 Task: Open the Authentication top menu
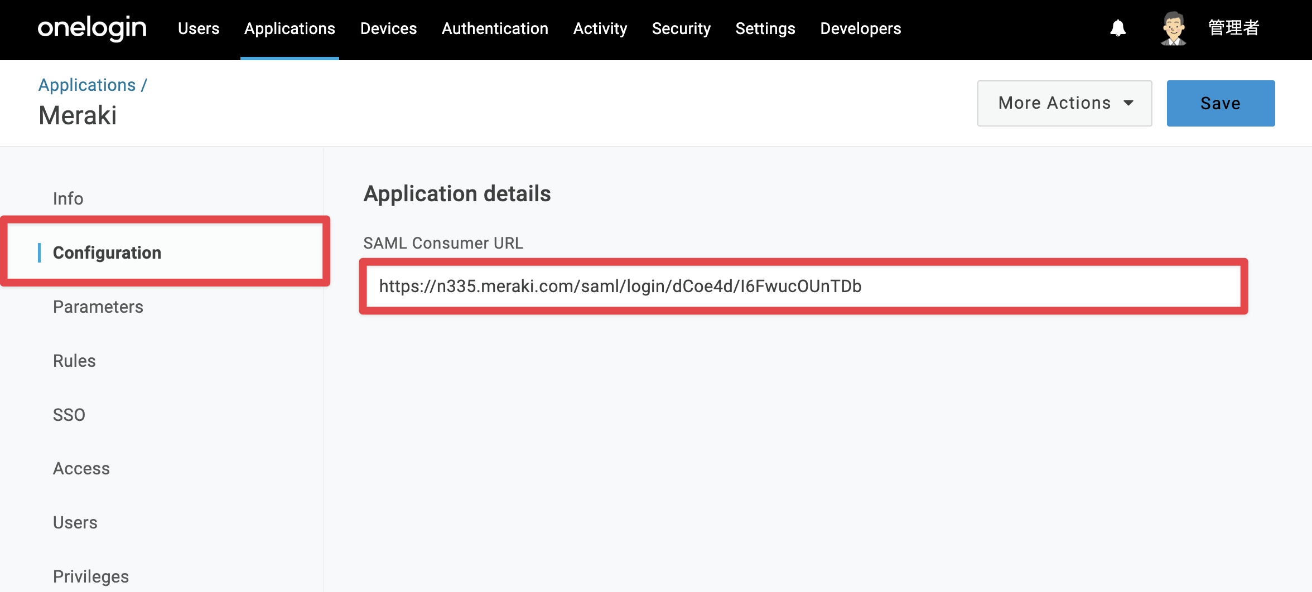[495, 28]
